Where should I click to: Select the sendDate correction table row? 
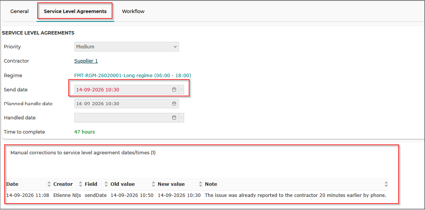tap(197, 195)
